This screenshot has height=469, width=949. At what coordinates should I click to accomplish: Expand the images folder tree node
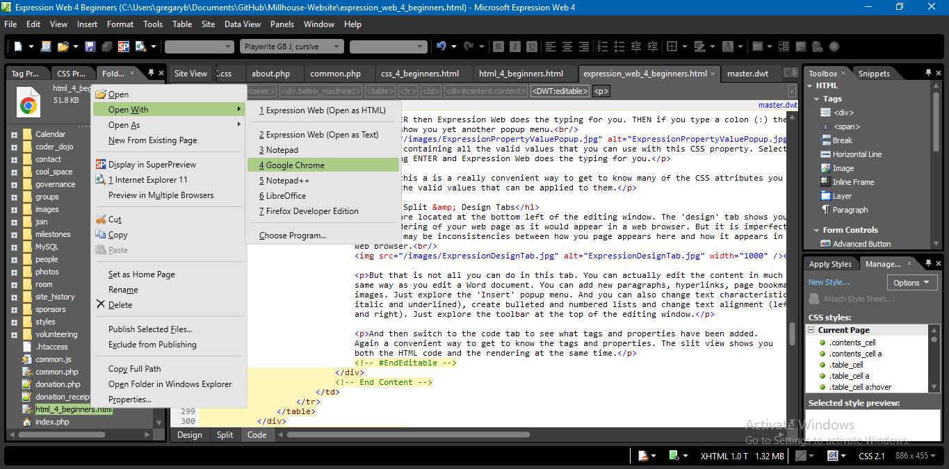tap(14, 209)
